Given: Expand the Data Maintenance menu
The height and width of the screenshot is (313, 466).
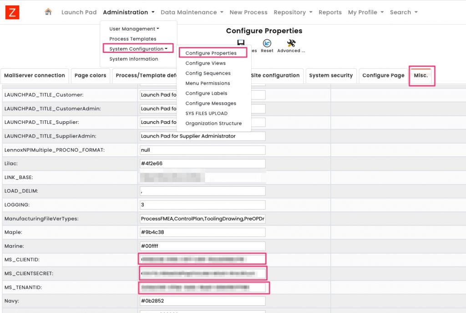Looking at the screenshot, I should (192, 12).
